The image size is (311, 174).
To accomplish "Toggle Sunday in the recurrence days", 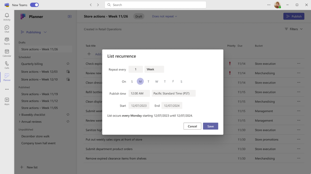I will click(132, 82).
